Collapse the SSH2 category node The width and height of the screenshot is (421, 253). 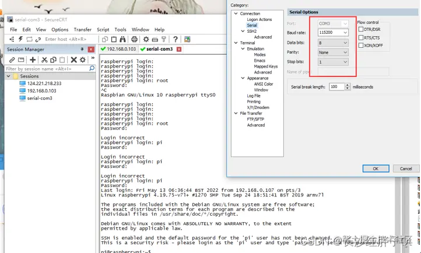click(243, 31)
